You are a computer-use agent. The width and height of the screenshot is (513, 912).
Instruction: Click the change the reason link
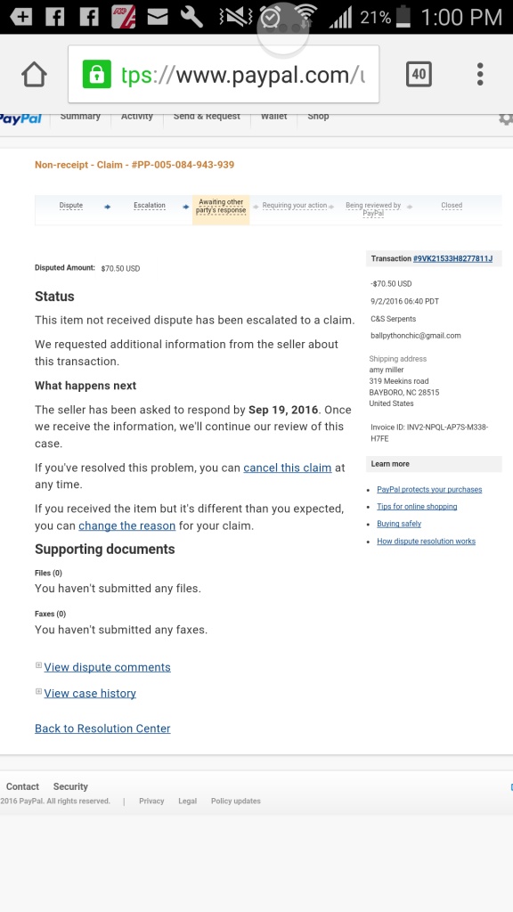click(x=126, y=525)
